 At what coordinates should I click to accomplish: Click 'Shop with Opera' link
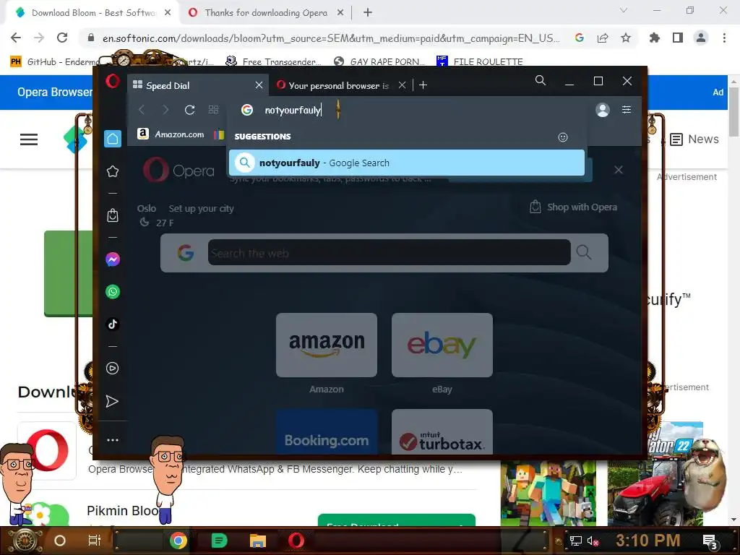573,207
